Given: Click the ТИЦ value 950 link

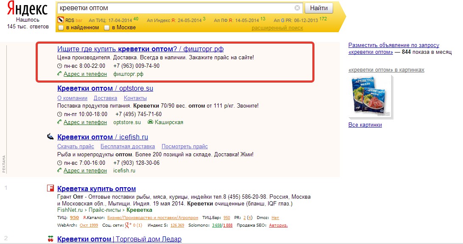Looking at the screenshot, I should (x=74, y=217).
